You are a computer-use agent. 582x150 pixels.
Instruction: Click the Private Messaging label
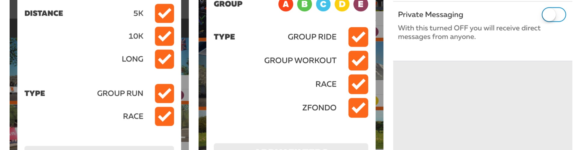(x=430, y=15)
